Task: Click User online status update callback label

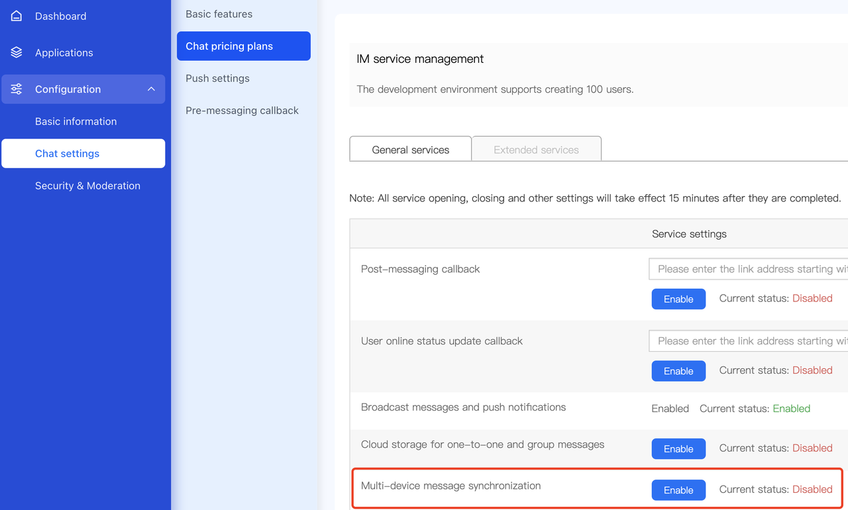Action: pos(442,341)
